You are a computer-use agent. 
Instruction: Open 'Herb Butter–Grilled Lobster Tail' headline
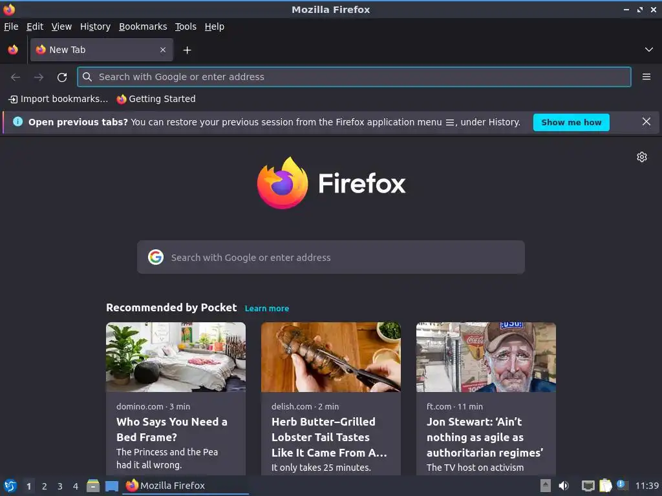click(329, 437)
